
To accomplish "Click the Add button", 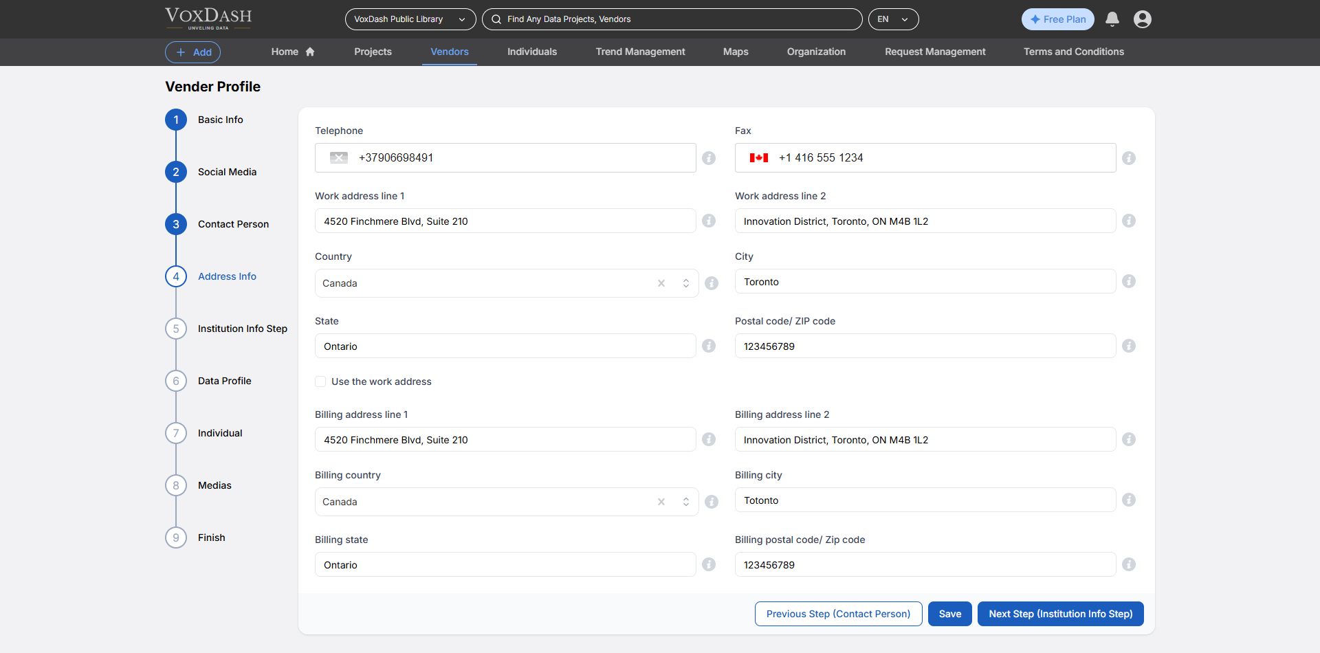I will point(192,52).
